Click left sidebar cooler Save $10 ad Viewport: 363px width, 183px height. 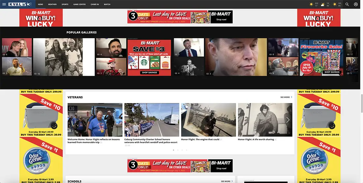tap(41, 116)
